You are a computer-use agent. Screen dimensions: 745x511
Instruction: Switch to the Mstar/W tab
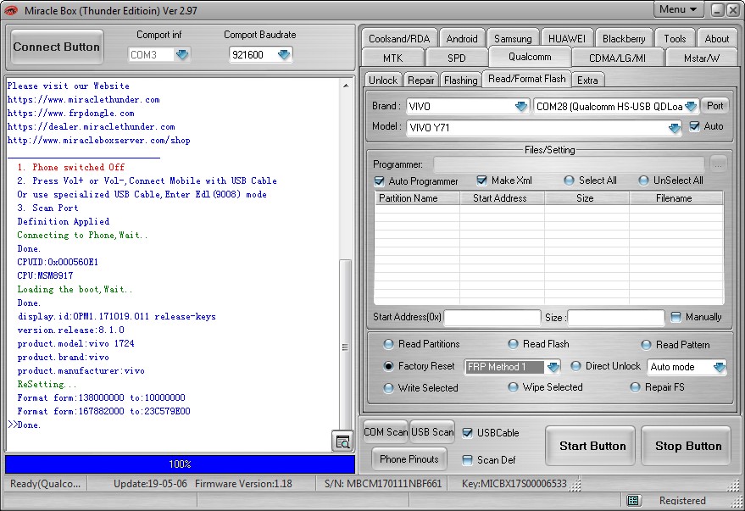pyautogui.click(x=701, y=58)
